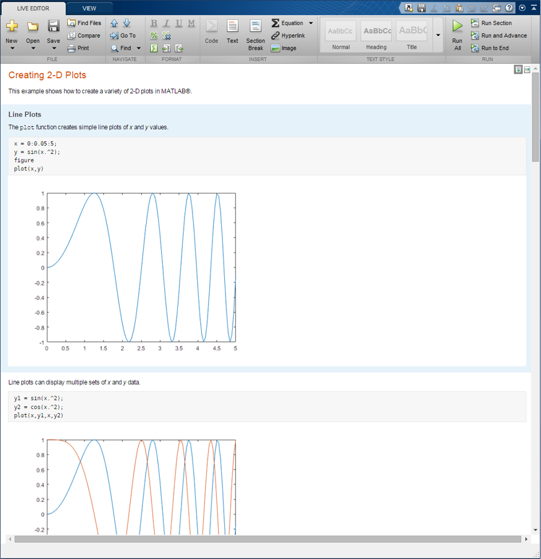
Task: Click the Run Section button
Action: [x=491, y=23]
